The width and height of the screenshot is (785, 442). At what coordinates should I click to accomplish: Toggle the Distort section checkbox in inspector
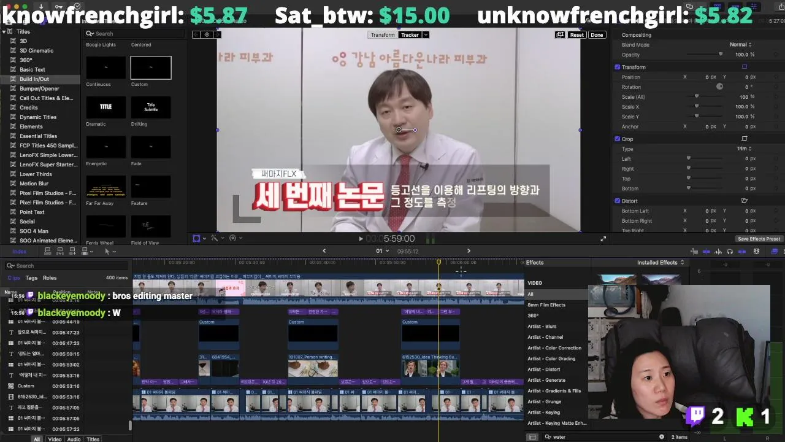pyautogui.click(x=617, y=201)
